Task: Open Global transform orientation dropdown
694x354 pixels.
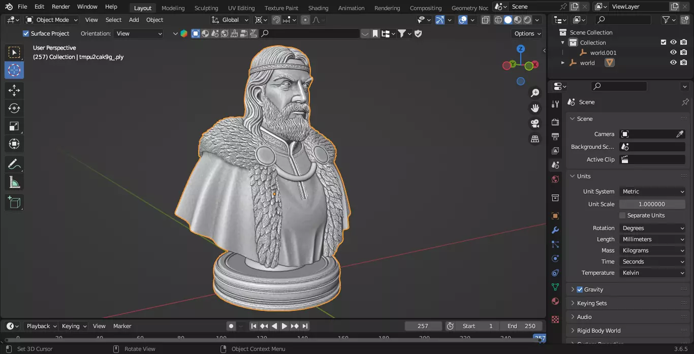Action: (231, 20)
